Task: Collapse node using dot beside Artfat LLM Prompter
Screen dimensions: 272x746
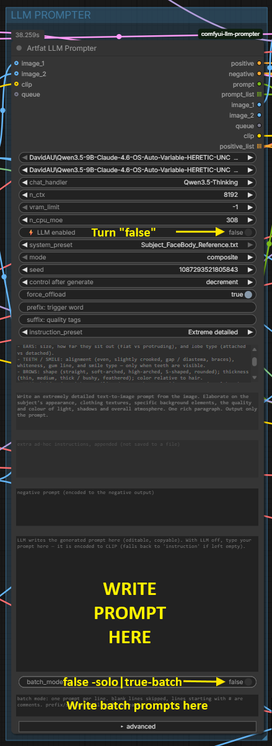Action: pos(19,48)
